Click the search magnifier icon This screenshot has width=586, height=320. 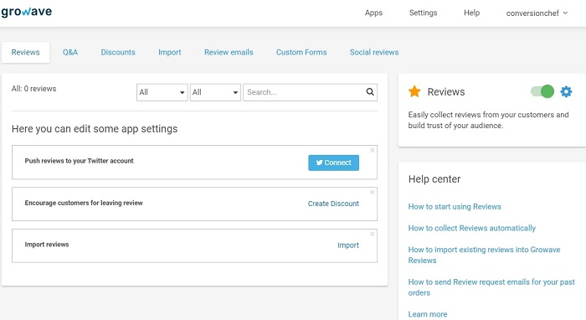tap(370, 92)
